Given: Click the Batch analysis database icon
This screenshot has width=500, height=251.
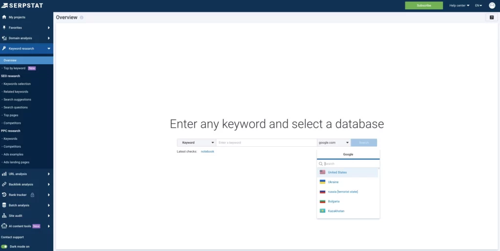Looking at the screenshot, I should (4, 205).
